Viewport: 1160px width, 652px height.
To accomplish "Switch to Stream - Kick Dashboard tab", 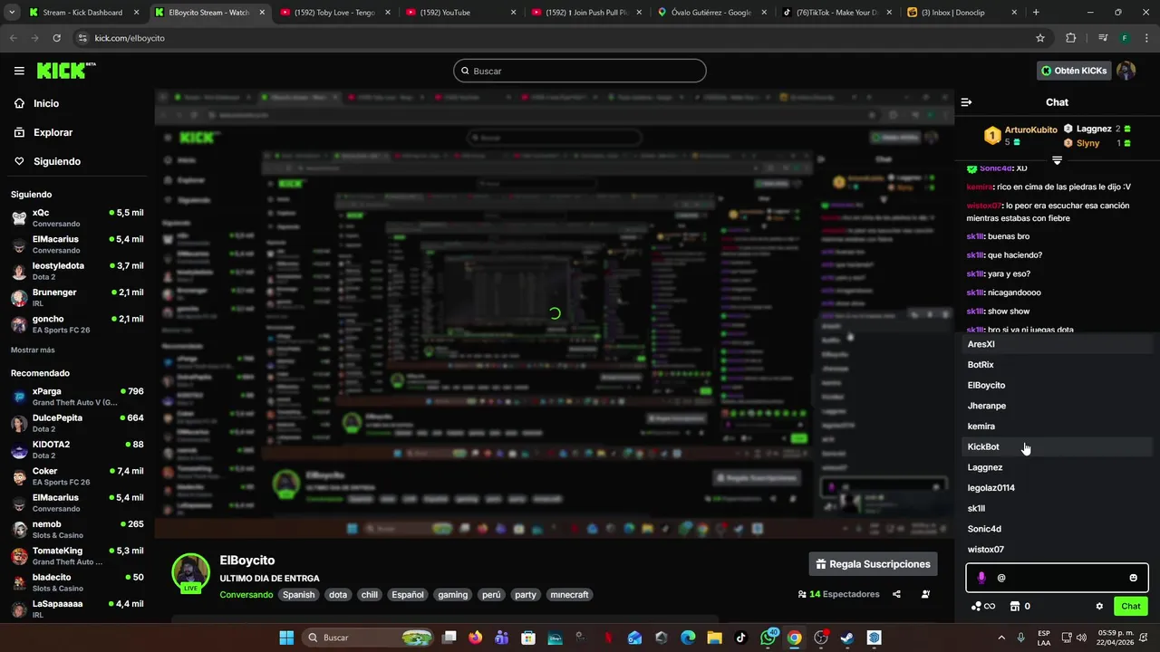I will 82,13.
